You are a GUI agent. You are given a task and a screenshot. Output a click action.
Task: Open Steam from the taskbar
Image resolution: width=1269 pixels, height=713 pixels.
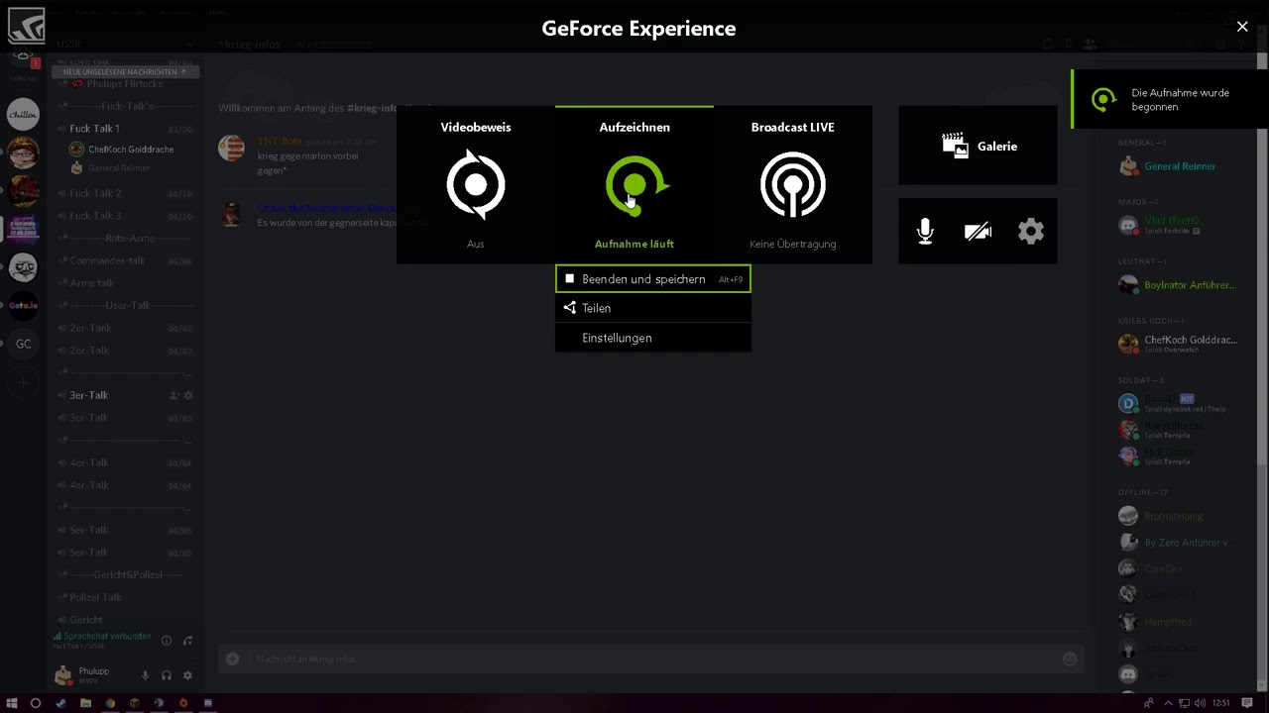tap(60, 703)
